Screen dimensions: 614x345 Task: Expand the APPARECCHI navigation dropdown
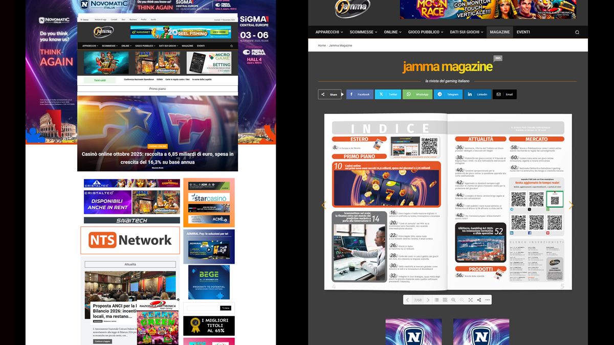[327, 32]
